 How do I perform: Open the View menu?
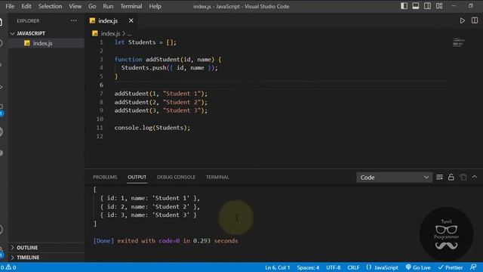[x=75, y=6]
